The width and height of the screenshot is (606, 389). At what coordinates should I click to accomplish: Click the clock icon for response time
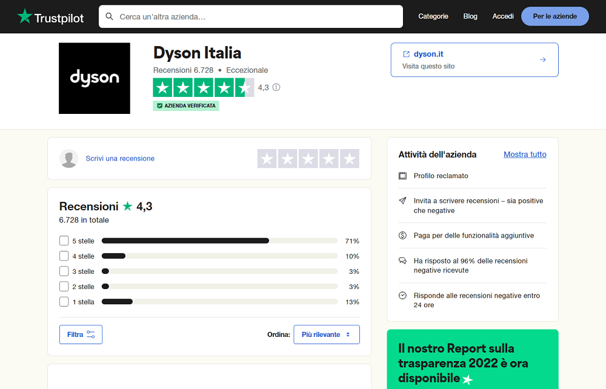point(403,296)
